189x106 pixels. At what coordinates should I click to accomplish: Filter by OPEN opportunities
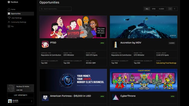pos(153,9)
